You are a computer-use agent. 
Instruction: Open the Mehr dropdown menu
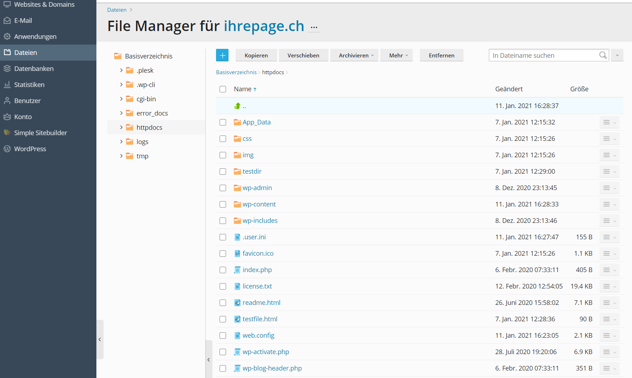coord(396,55)
